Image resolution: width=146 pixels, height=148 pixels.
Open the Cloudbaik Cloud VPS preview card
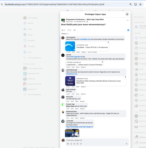coord(87,46)
